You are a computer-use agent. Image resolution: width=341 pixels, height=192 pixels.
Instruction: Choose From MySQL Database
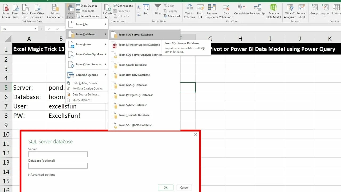click(144, 85)
